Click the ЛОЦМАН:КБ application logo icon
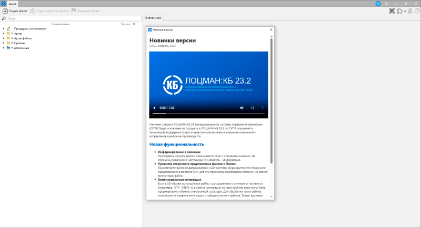Viewport: 421px width, 228px height. (x=3, y=4)
